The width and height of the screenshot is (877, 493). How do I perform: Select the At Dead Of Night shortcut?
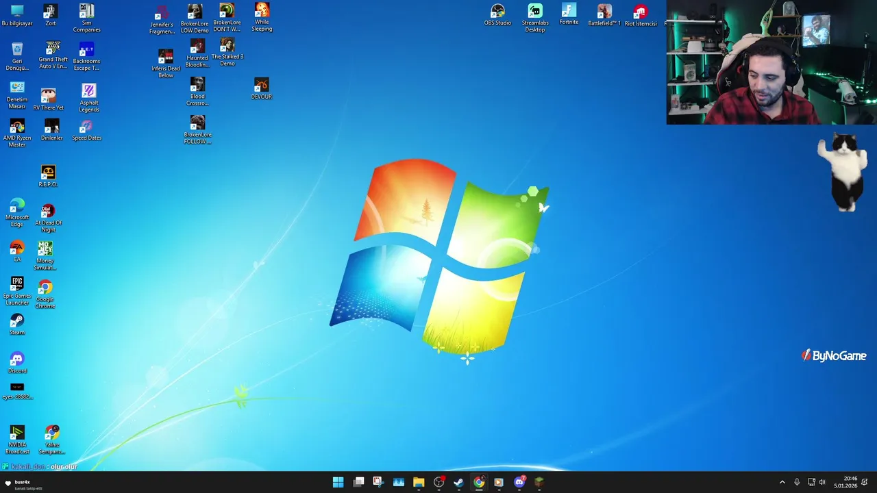tap(48, 218)
